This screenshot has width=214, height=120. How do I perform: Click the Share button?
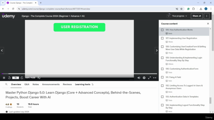[x=197, y=16]
